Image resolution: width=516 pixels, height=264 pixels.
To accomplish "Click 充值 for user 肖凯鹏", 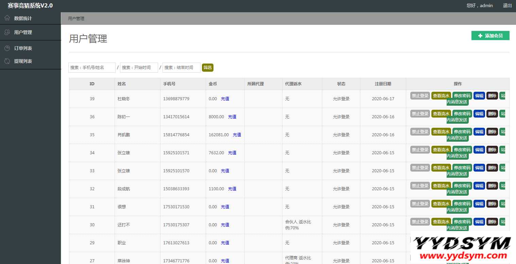I will [x=237, y=135].
